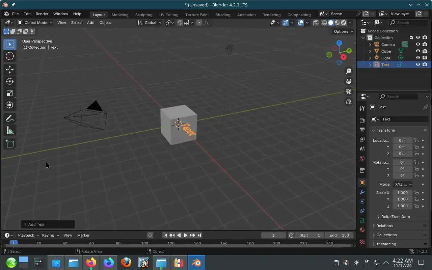Select the Measure tool

tap(9, 131)
